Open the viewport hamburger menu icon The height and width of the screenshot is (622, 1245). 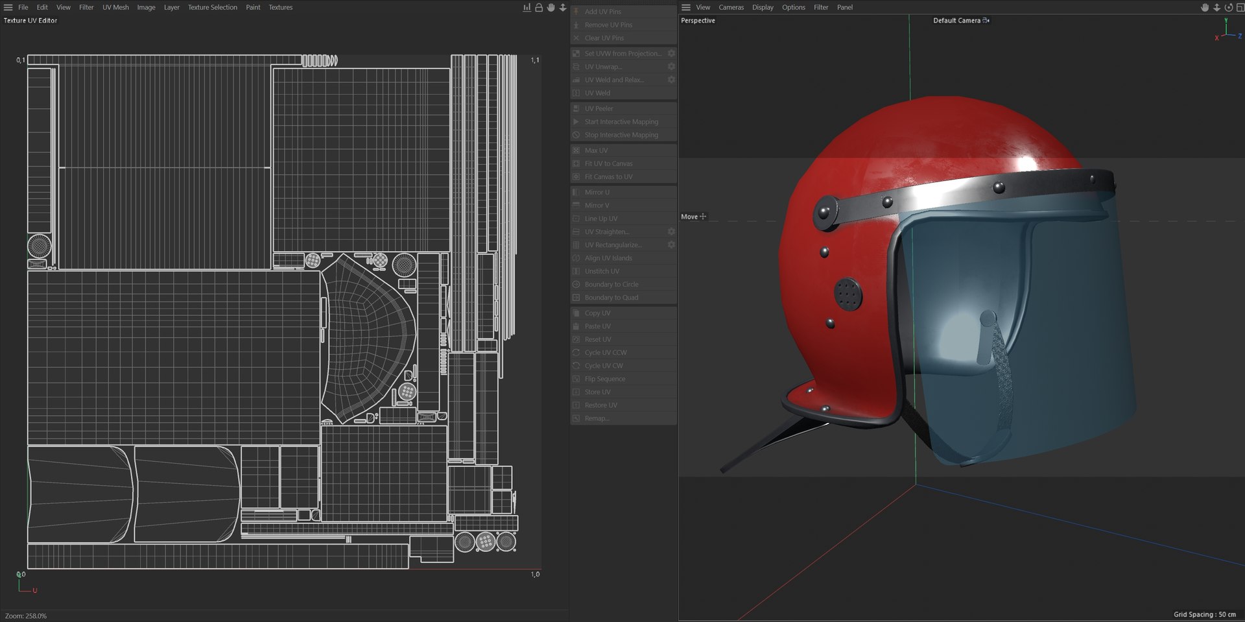686,7
